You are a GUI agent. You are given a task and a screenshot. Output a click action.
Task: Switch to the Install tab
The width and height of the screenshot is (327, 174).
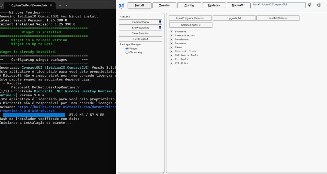coord(140,5)
